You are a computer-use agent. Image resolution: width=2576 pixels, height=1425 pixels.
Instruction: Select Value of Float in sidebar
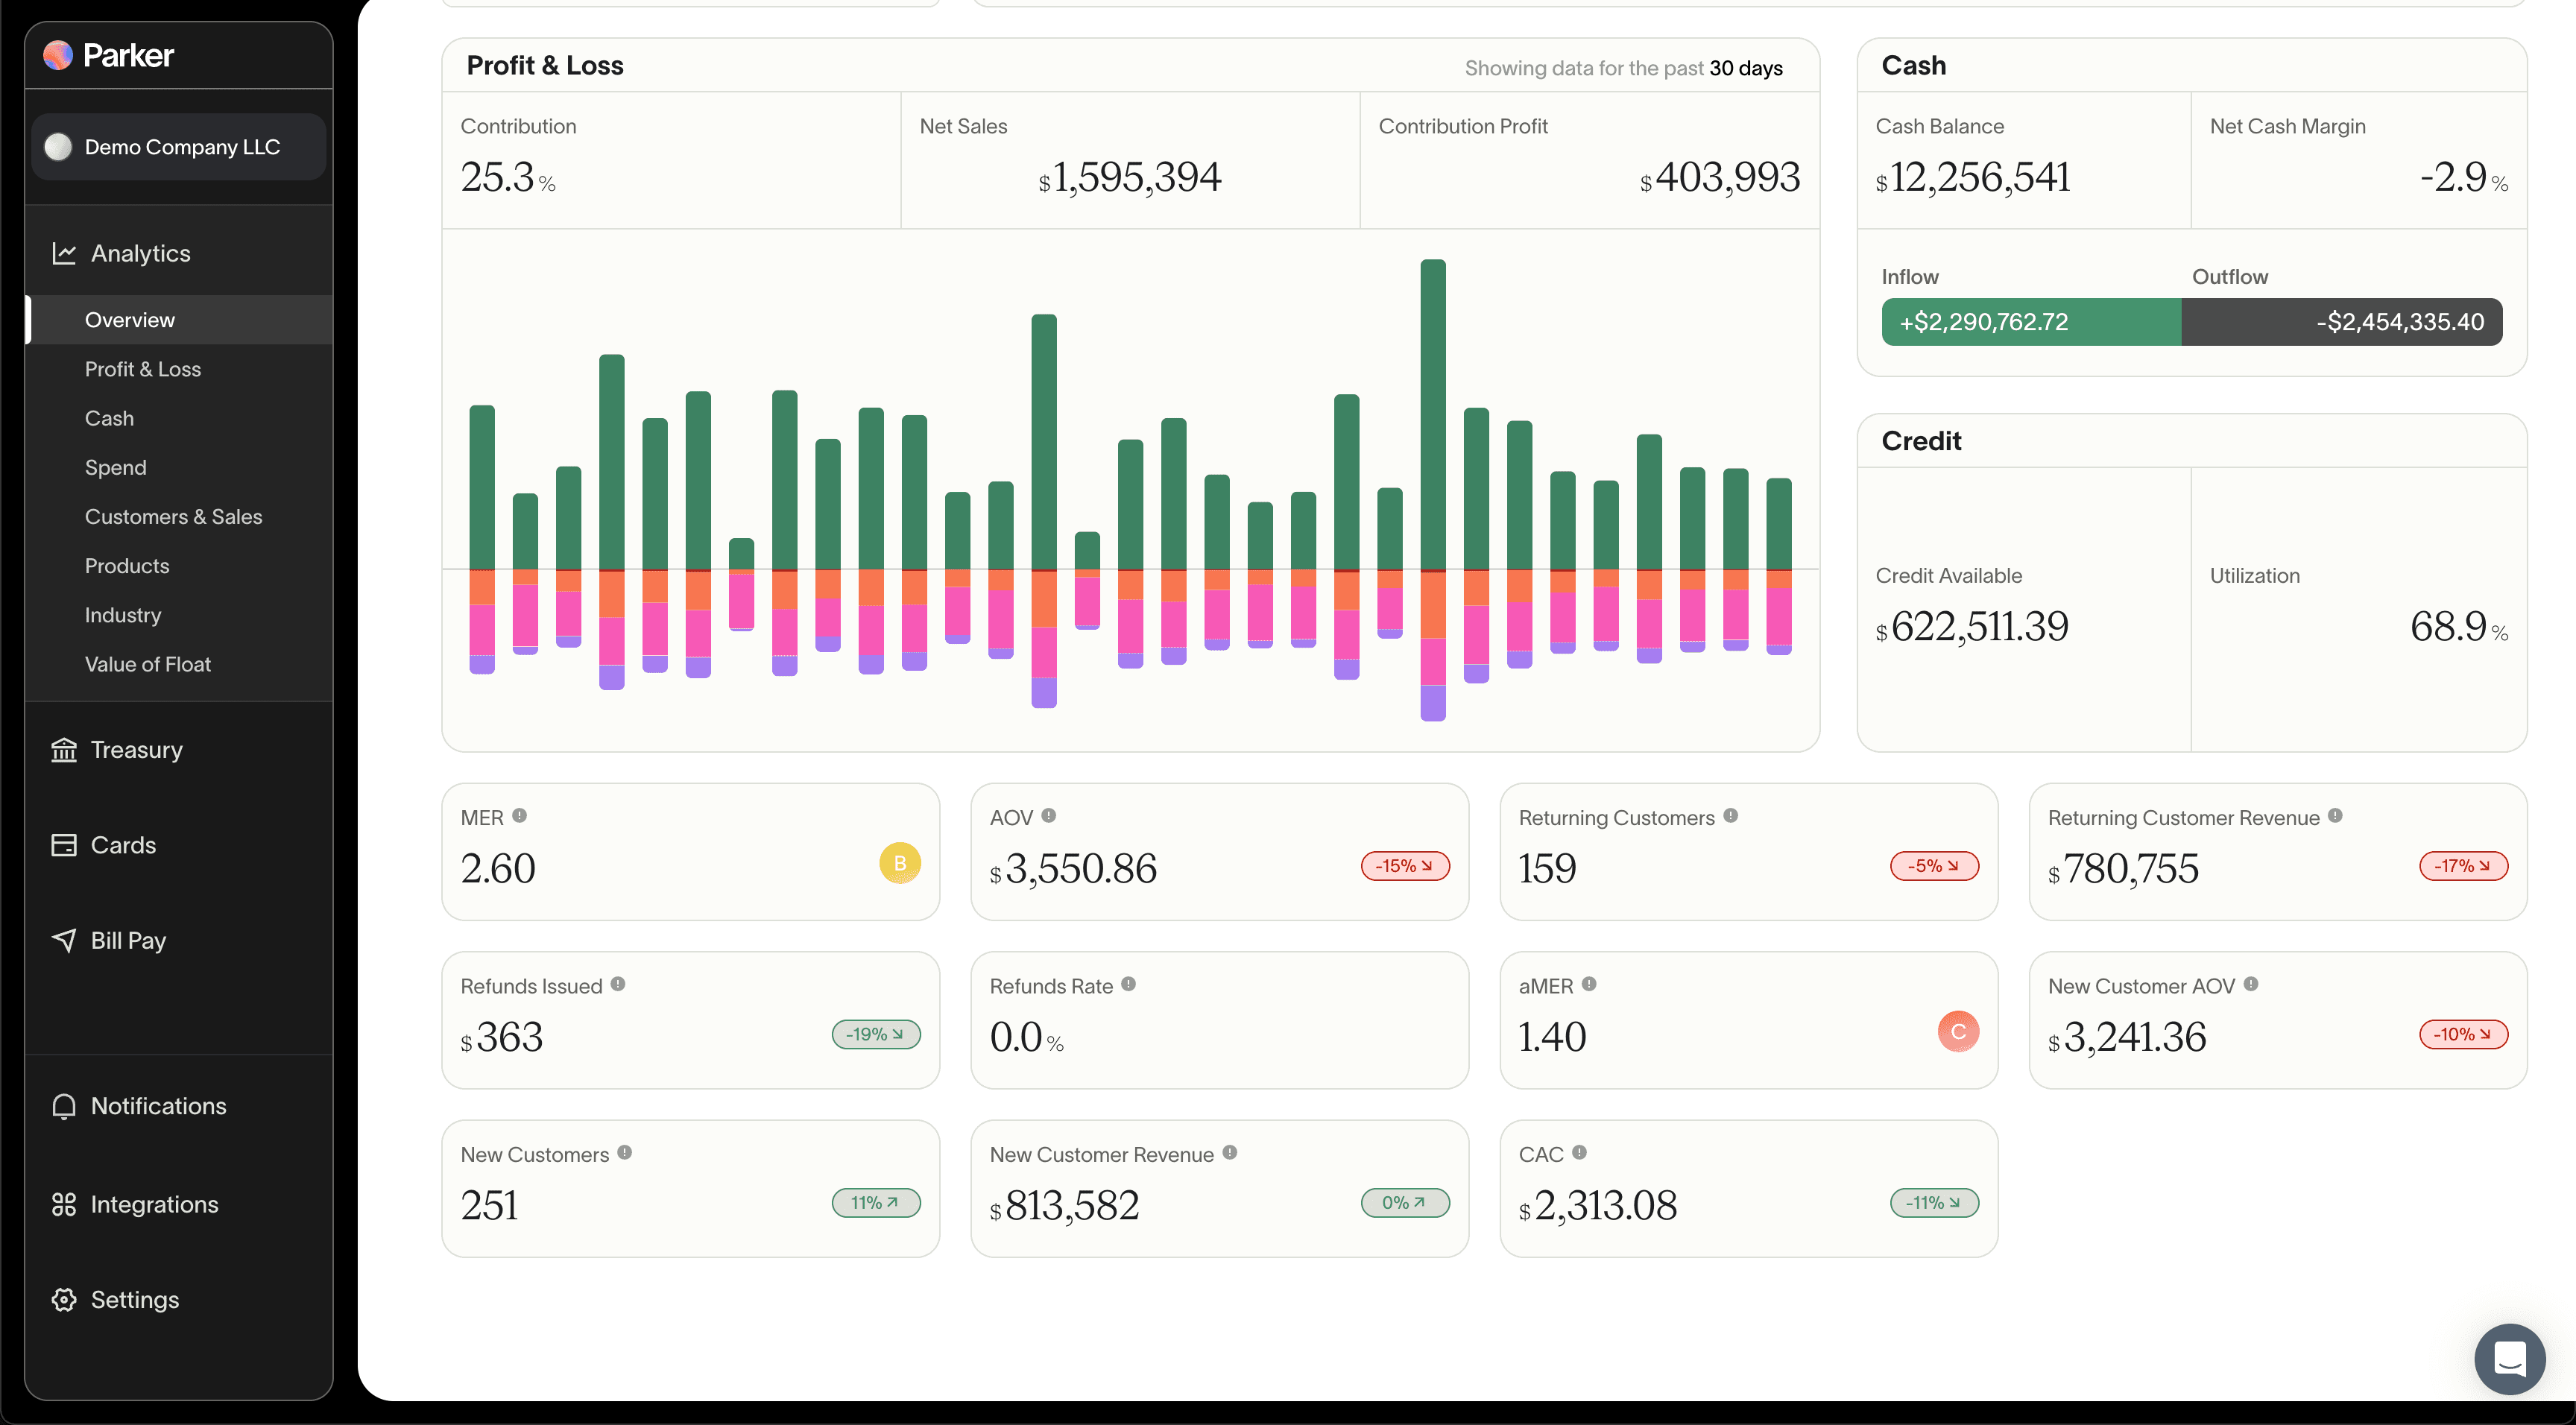[148, 664]
